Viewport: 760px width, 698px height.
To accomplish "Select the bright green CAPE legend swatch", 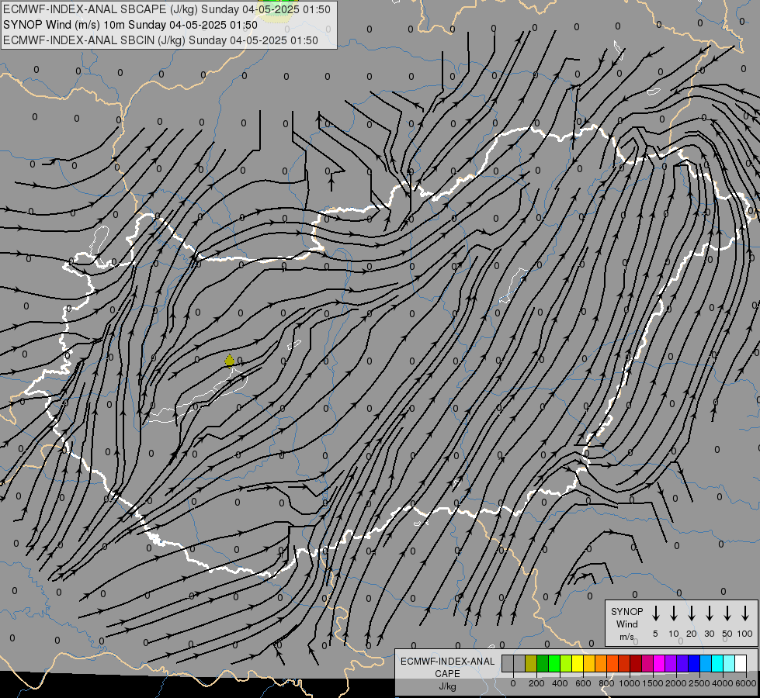I will pyautogui.click(x=554, y=663).
